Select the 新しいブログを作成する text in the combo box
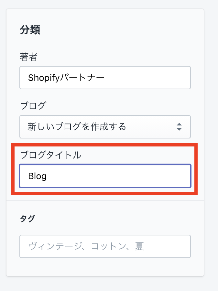Image resolution: width=218 pixels, height=291 pixels. click(77, 127)
